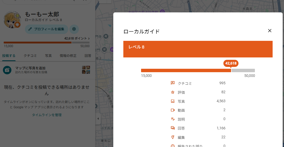
Task: Open the タイムラインを管理 link
Action: pyautogui.click(x=47, y=115)
